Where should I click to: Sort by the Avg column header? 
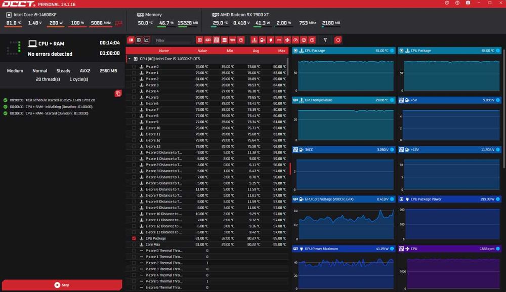tap(256, 51)
